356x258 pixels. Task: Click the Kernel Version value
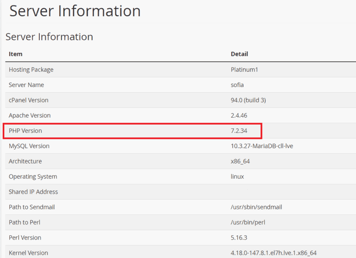(x=273, y=253)
